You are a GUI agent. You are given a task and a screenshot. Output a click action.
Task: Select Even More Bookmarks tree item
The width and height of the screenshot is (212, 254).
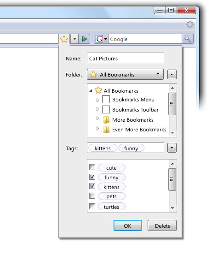coord(139,130)
